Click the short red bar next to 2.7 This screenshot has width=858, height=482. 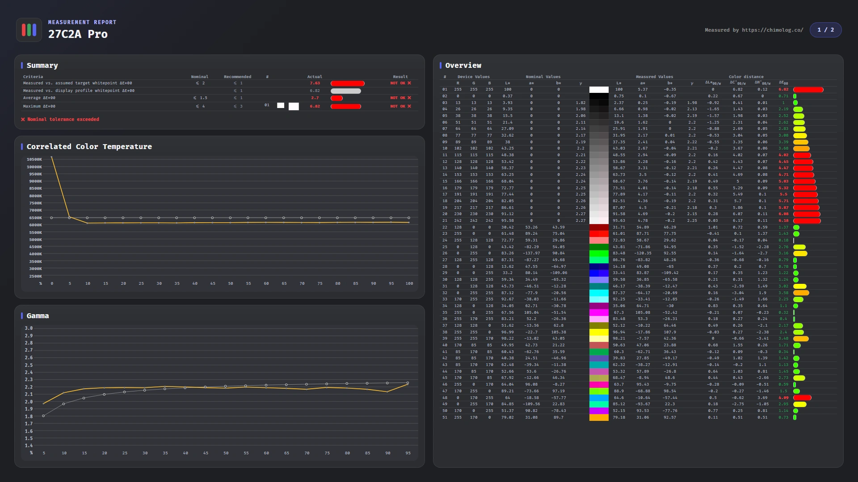click(x=336, y=98)
